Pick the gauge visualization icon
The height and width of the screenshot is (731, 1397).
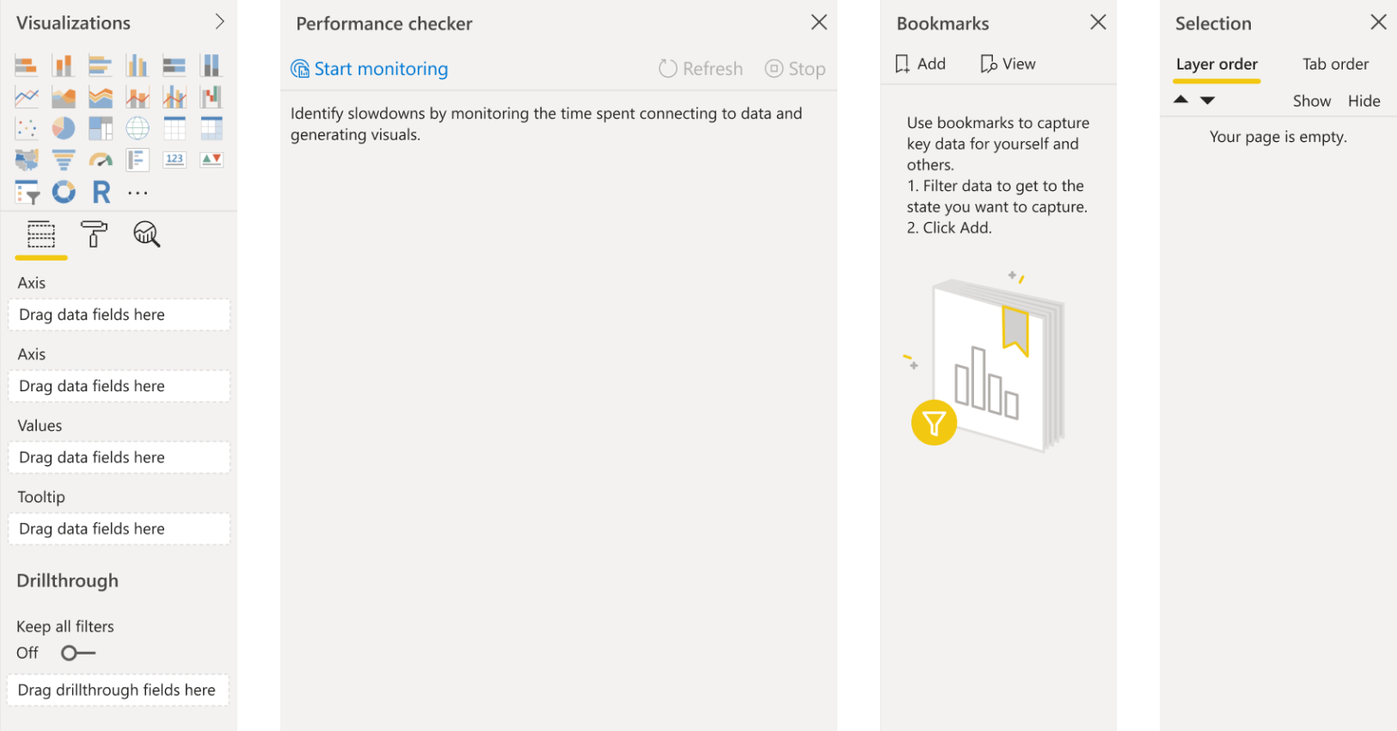pyautogui.click(x=101, y=160)
